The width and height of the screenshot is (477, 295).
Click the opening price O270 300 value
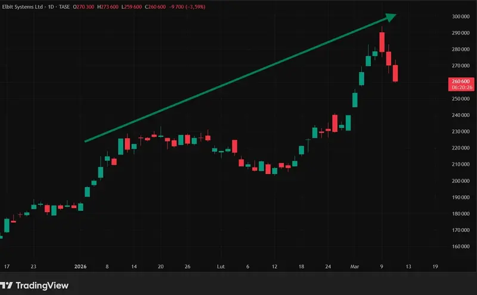[83, 7]
